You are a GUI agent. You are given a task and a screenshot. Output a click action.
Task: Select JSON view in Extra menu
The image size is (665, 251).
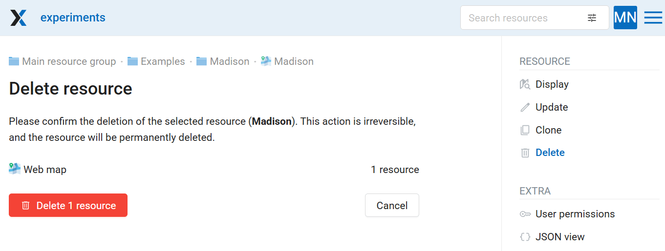[x=560, y=237]
